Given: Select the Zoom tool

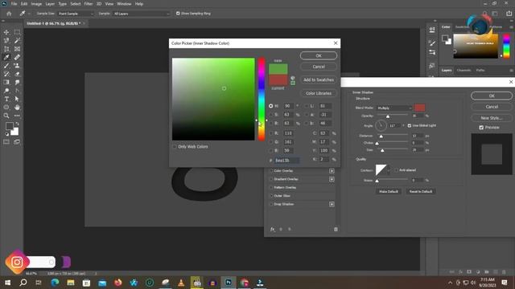Looking at the screenshot, I should click(x=6, y=116).
